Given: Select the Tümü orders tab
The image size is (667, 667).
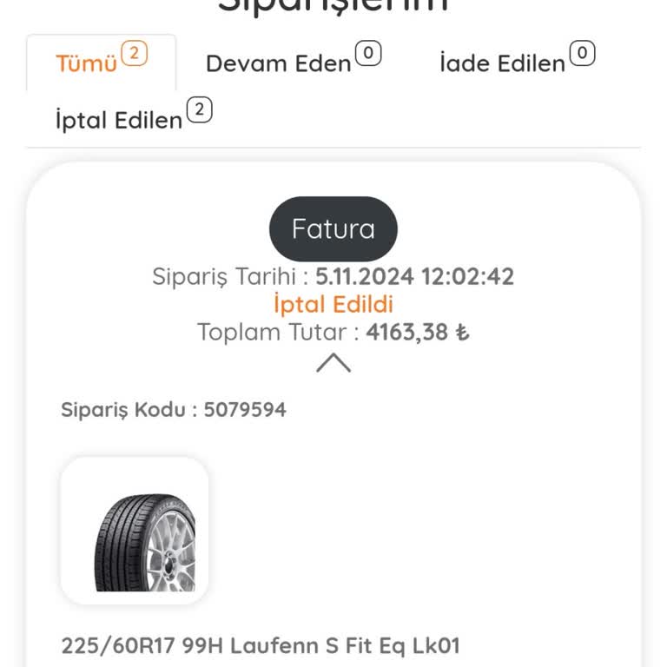Looking at the screenshot, I should tap(87, 63).
